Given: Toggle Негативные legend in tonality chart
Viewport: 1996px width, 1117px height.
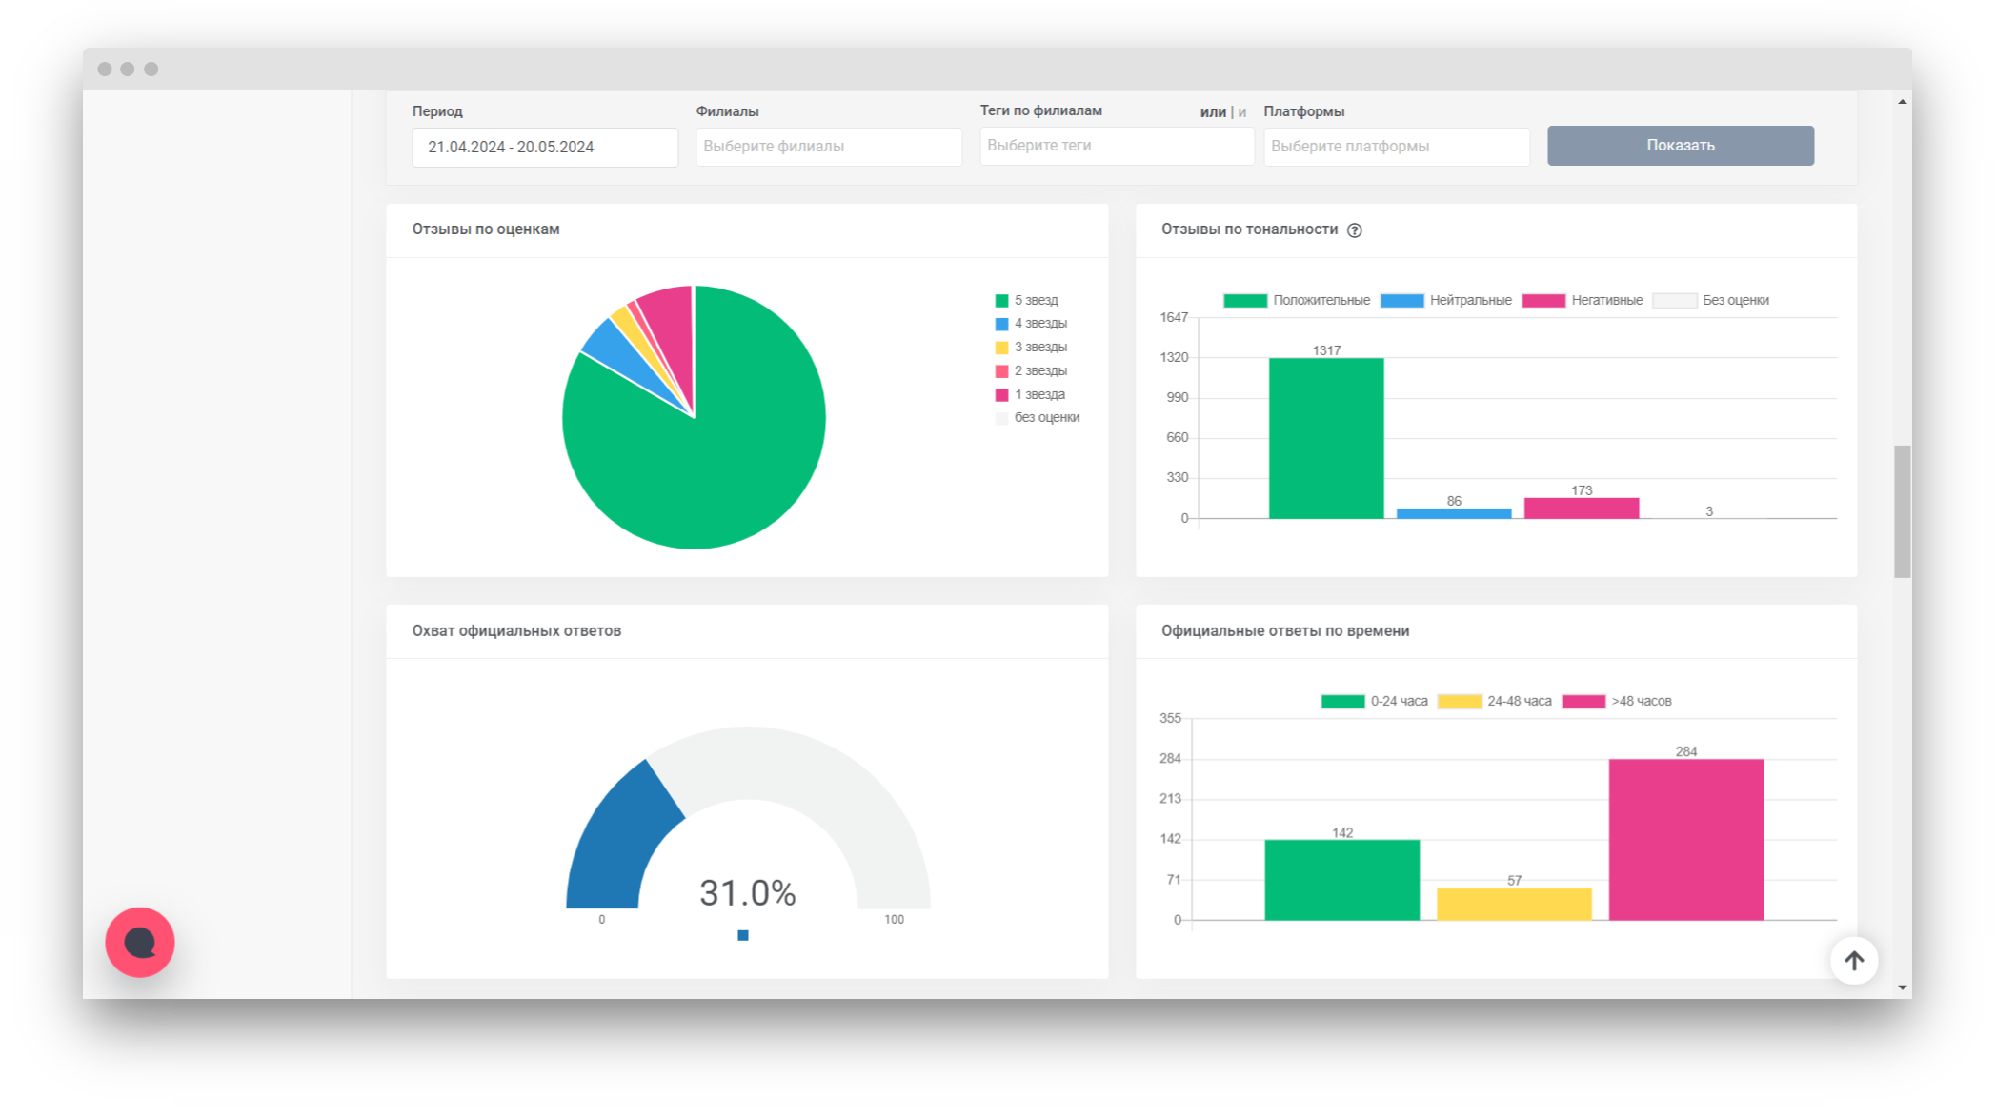Looking at the screenshot, I should 1583,301.
